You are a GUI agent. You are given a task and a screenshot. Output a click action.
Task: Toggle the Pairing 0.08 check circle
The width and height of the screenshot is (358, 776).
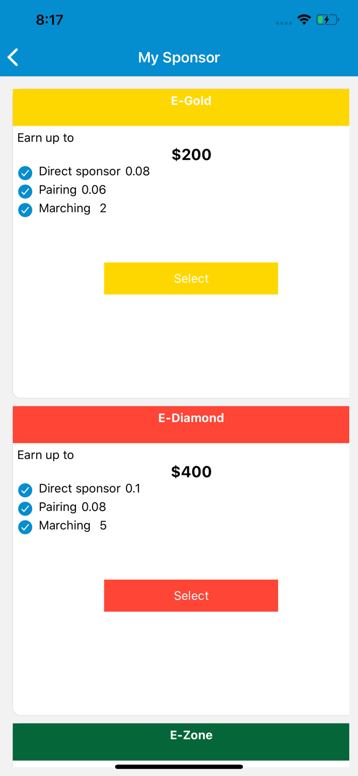pyautogui.click(x=25, y=509)
